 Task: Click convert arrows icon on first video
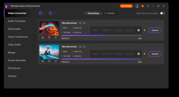click(85, 30)
